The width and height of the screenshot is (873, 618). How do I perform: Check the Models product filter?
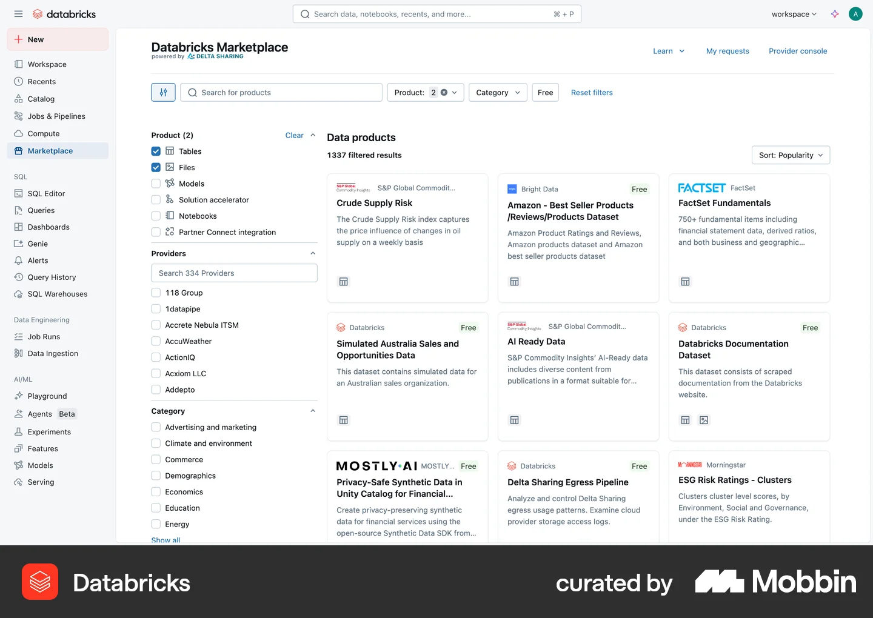(x=156, y=184)
